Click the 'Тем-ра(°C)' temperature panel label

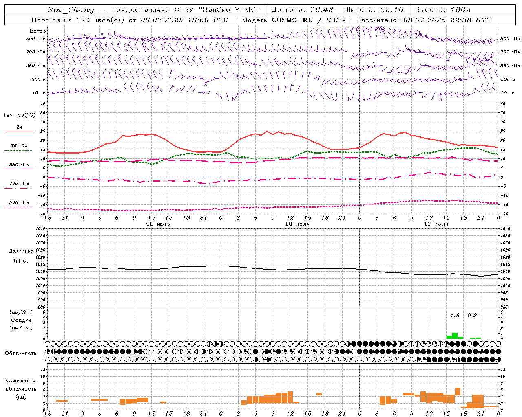pyautogui.click(x=19, y=115)
